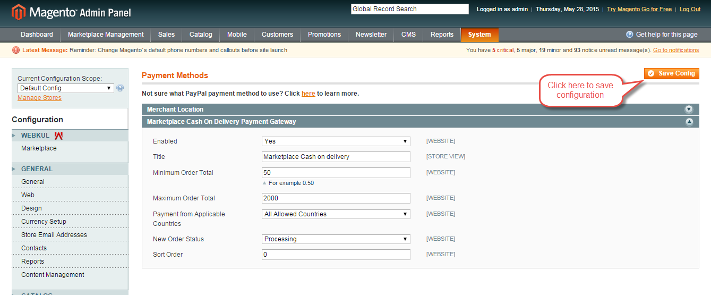Open the Customers menu
Screen dimensions: 711x295
click(277, 35)
